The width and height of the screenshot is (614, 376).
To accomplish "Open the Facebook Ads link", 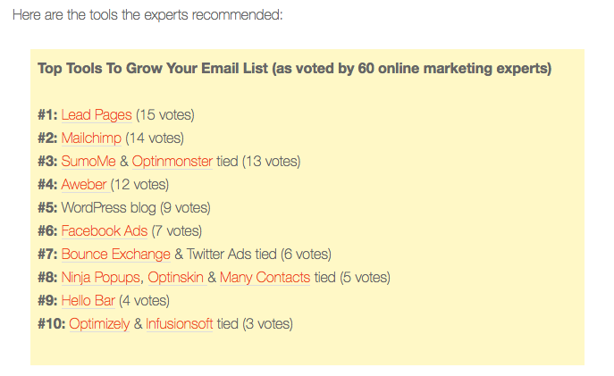I will coord(104,231).
